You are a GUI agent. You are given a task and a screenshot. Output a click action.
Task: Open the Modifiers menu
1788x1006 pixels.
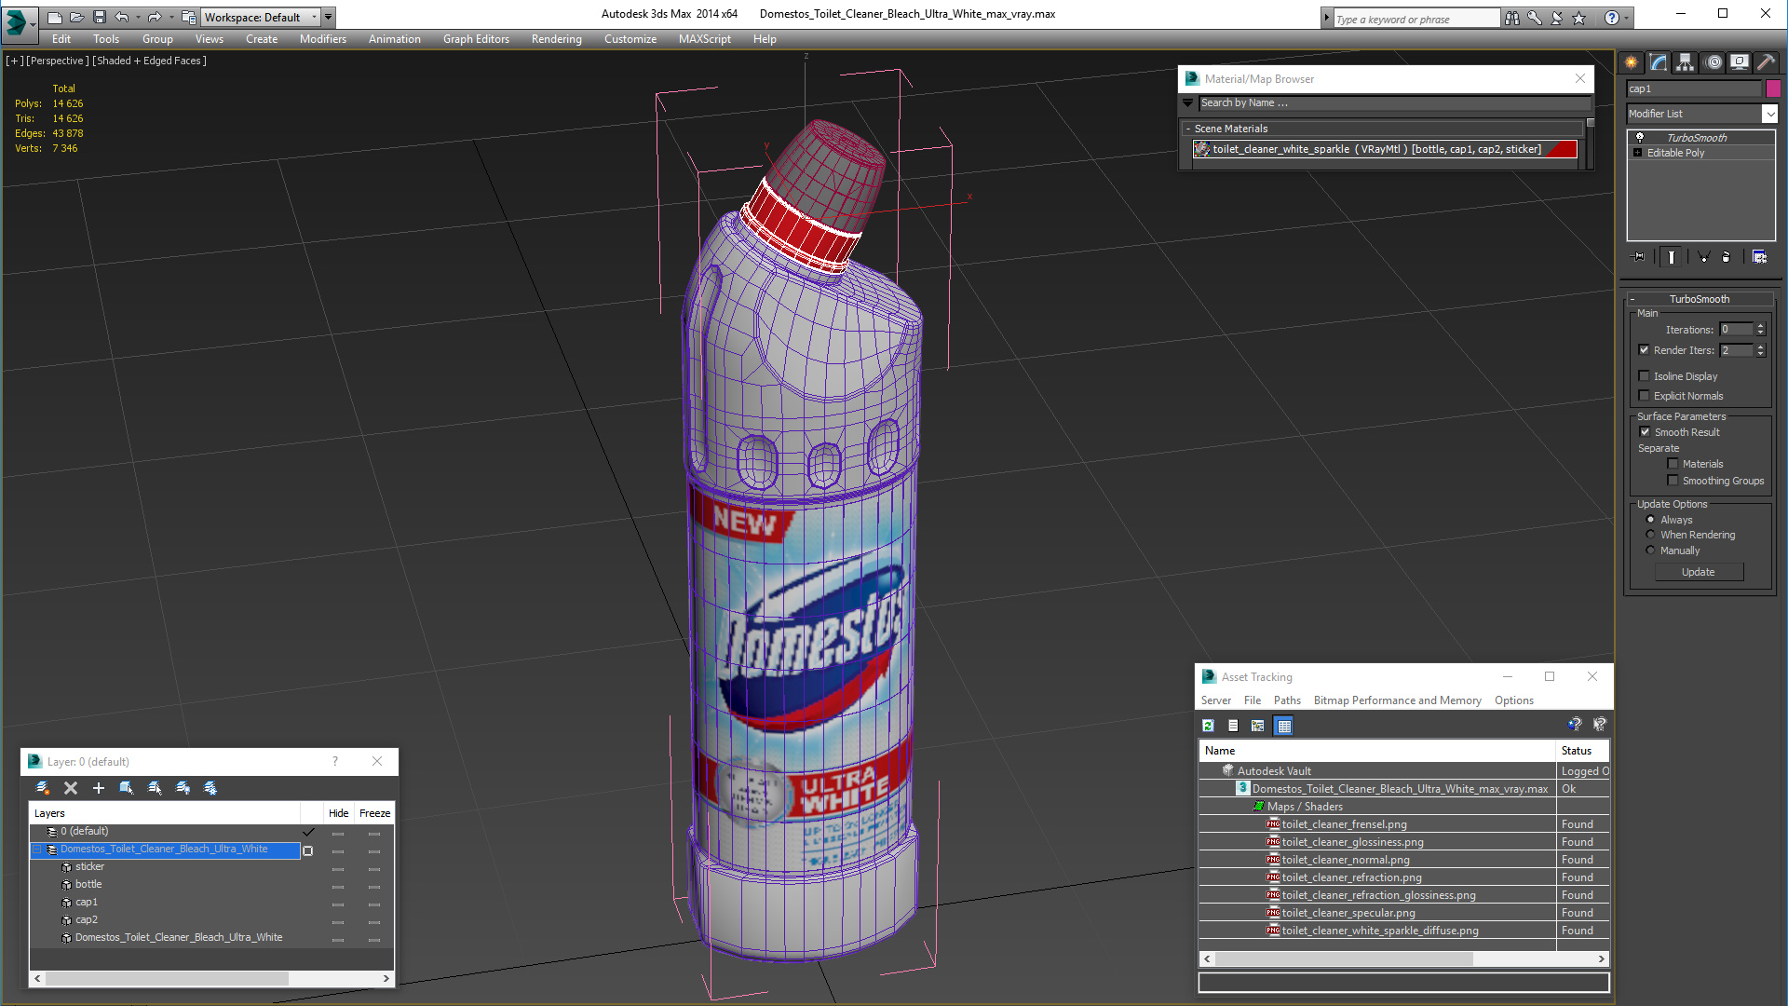(322, 39)
